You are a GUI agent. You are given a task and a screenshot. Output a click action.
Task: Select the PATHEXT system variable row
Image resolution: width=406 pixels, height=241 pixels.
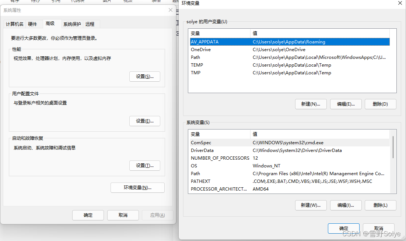(290, 181)
